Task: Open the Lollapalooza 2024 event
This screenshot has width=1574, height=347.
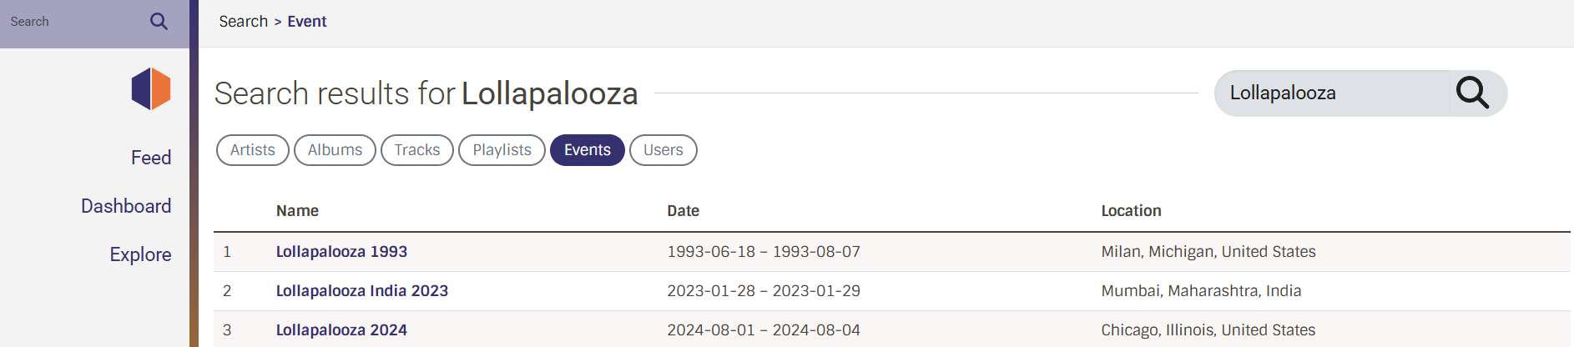Action: click(341, 330)
